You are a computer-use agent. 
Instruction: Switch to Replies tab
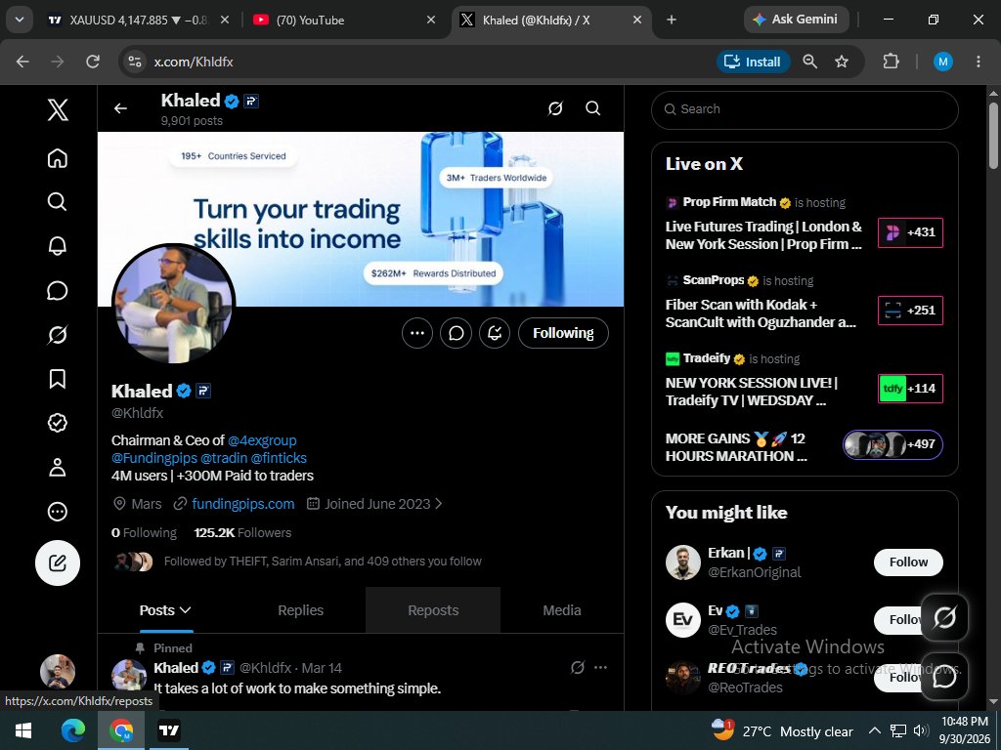click(x=301, y=610)
